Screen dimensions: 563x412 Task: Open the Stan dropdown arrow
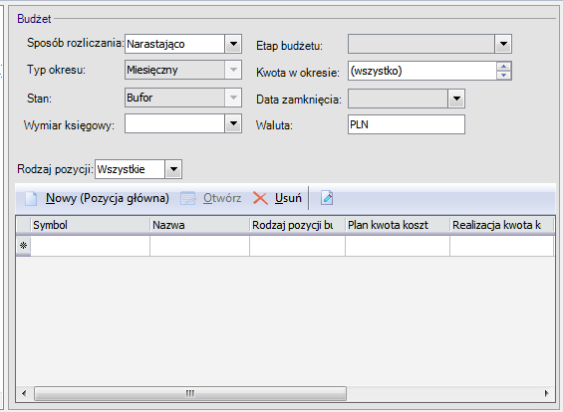pos(233,98)
